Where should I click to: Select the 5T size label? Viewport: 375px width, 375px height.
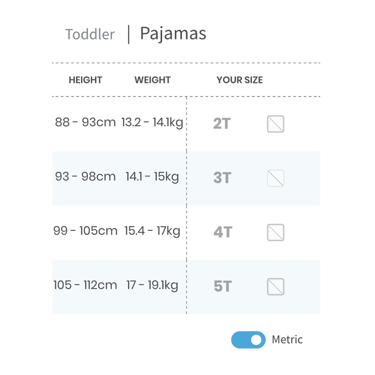223,286
